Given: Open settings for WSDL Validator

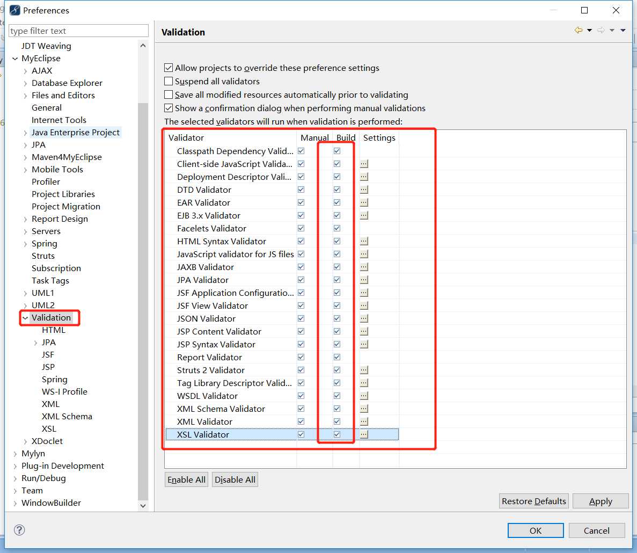Looking at the screenshot, I should tap(364, 396).
